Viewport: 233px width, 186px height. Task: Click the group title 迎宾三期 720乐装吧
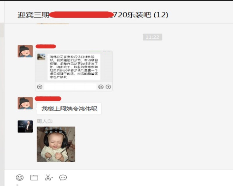[93, 15]
